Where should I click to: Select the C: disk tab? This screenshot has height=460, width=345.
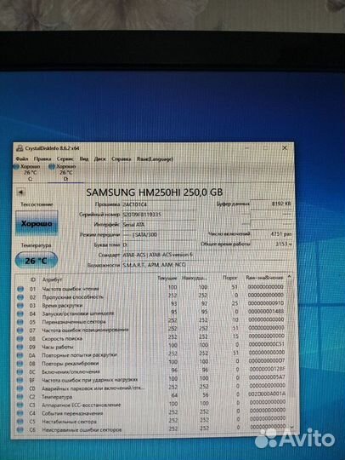tap(30, 172)
